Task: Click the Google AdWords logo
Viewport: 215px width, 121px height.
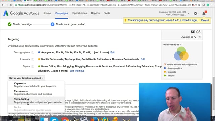Action: point(21,13)
